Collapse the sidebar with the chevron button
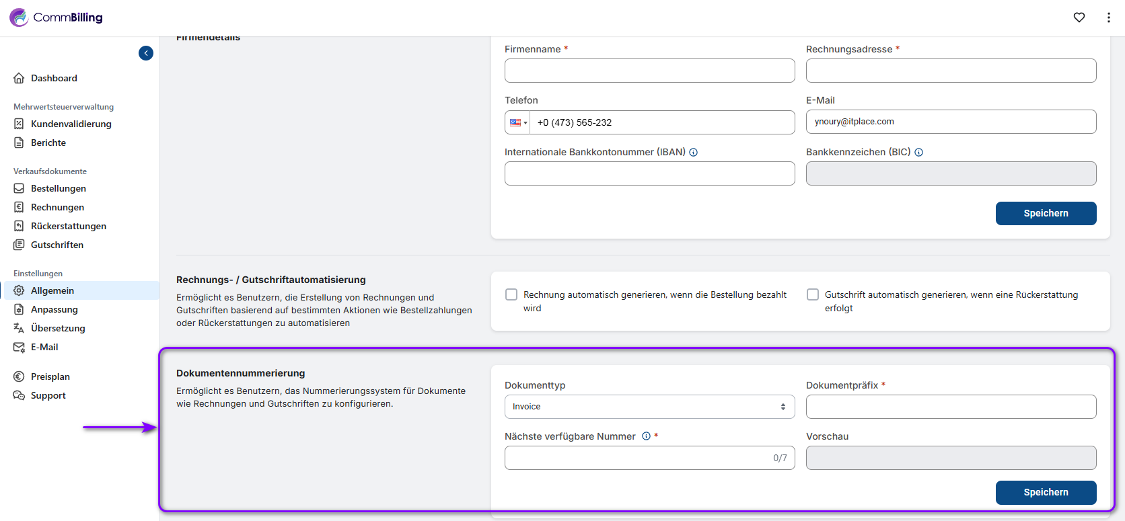Image resolution: width=1125 pixels, height=521 pixels. point(146,53)
